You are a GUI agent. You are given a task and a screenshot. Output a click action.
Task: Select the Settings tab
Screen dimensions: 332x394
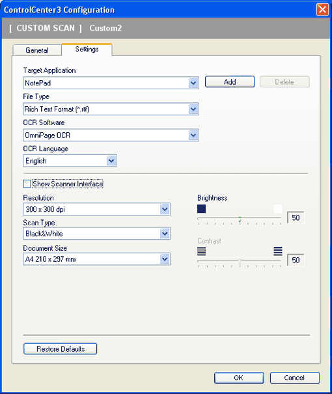[x=87, y=49]
